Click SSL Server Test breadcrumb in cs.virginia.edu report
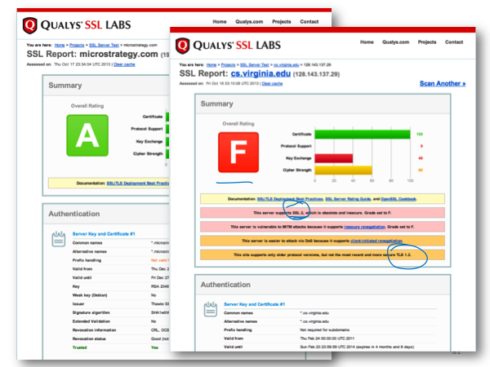This screenshot has width=490, height=367. (x=254, y=65)
